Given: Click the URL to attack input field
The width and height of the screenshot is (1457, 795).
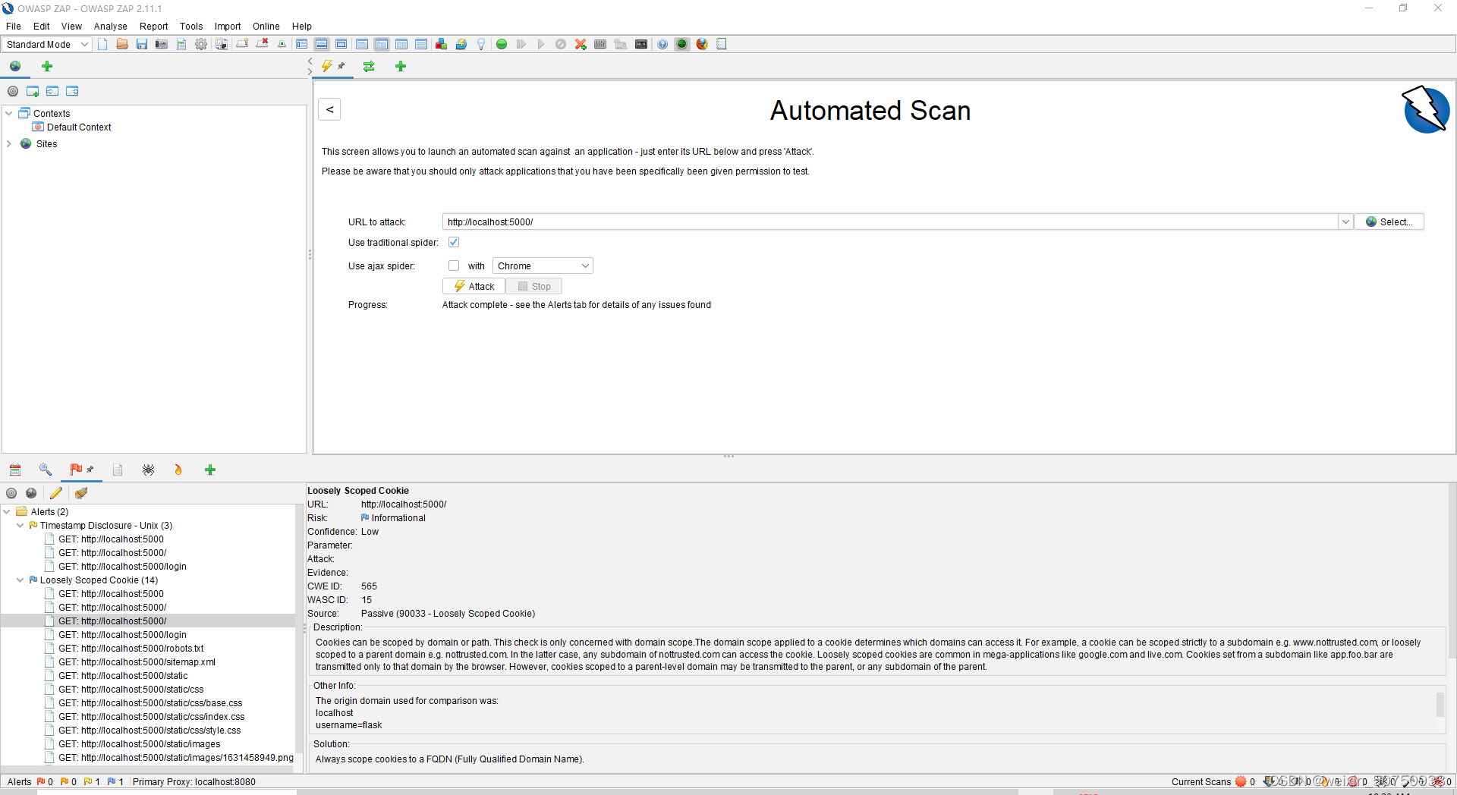Looking at the screenshot, I should [890, 222].
